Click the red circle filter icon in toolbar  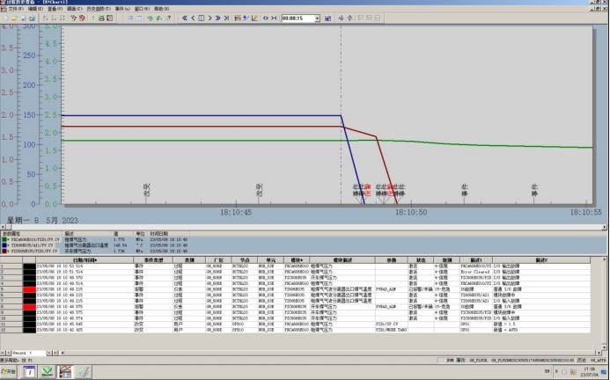tap(82, 18)
